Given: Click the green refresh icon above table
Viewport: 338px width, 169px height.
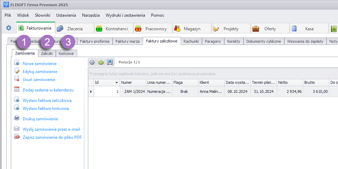Looking at the screenshot, I should point(101,62).
